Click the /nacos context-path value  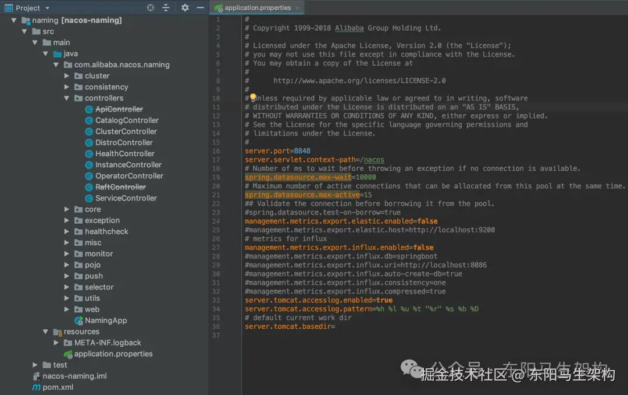372,160
